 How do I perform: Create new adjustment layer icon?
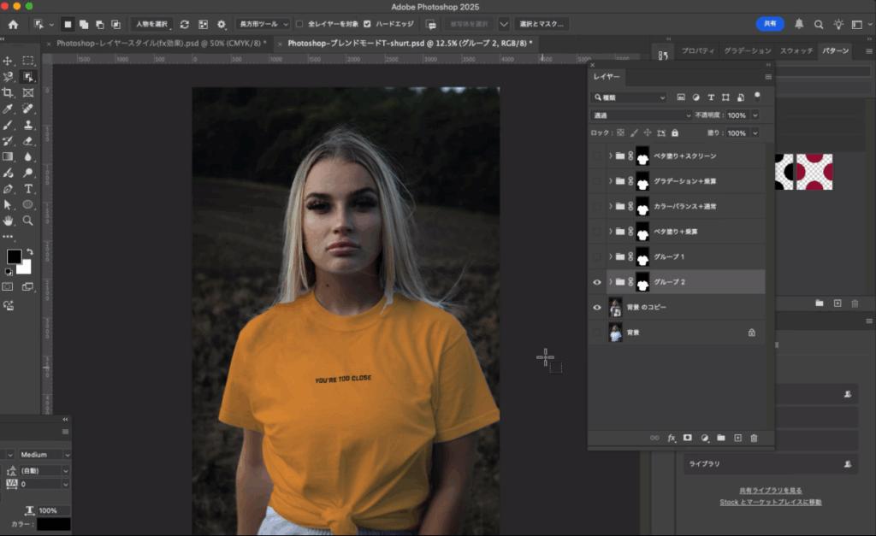click(704, 438)
